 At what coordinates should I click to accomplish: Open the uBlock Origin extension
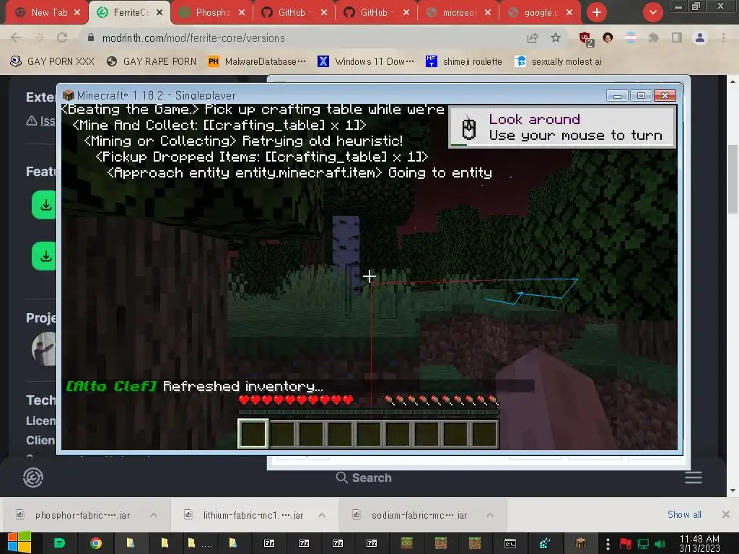coord(585,38)
